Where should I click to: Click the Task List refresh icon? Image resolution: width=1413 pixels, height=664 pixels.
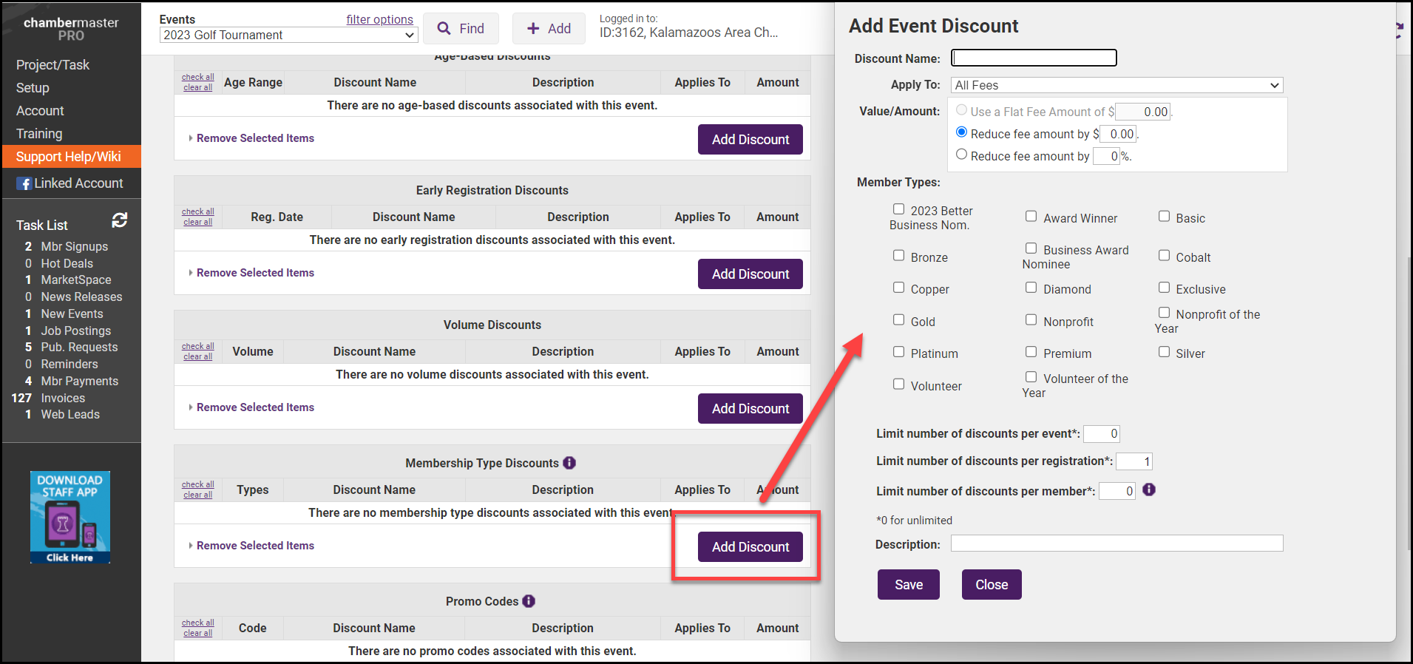point(120,220)
